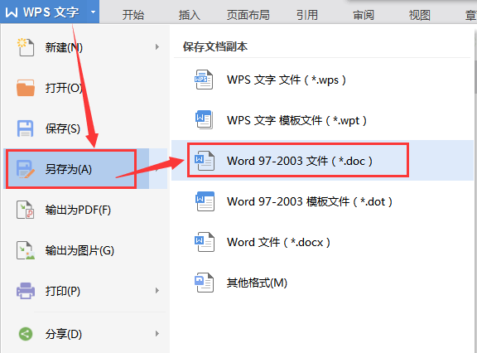This screenshot has width=477, height=353.
Task: Click the Print printer icon
Action: point(26,291)
